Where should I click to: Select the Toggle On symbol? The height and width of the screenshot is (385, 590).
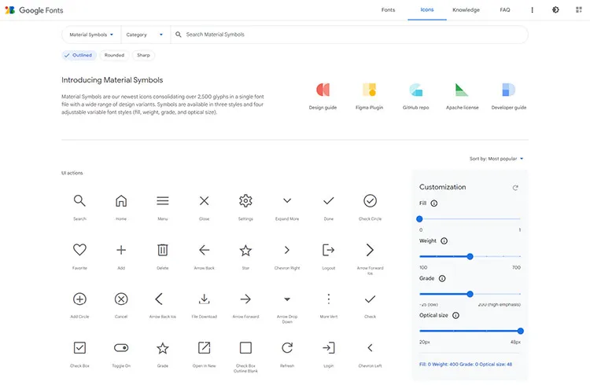121,348
